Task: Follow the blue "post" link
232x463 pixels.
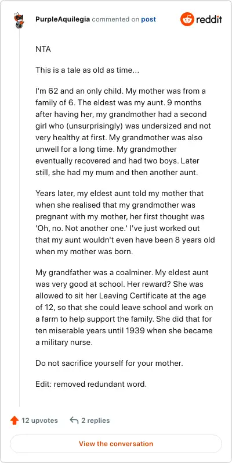Action: point(148,20)
